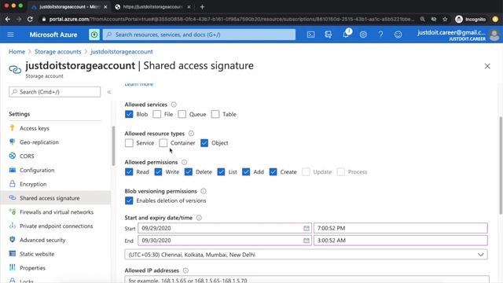
Task: Open the Help question mark
Action: coord(380,35)
